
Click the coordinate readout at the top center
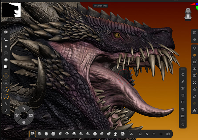coord(100,6)
